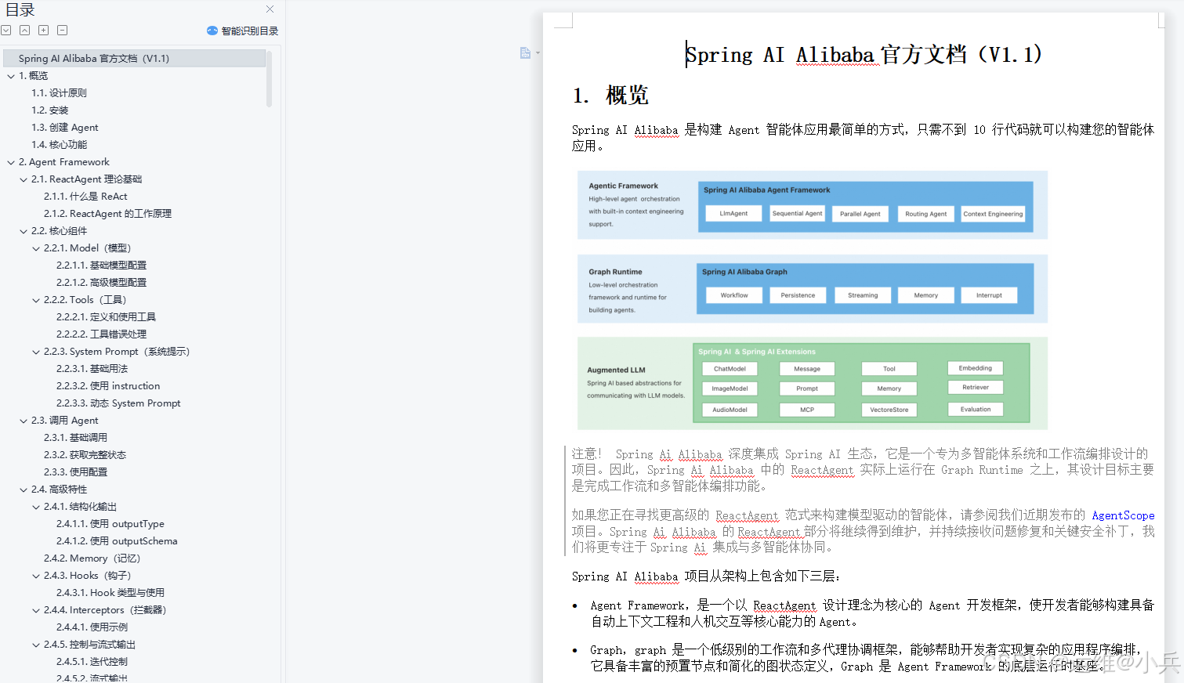Go to 2.3.2. 获取完整状态
The width and height of the screenshot is (1184, 683).
click(x=85, y=455)
